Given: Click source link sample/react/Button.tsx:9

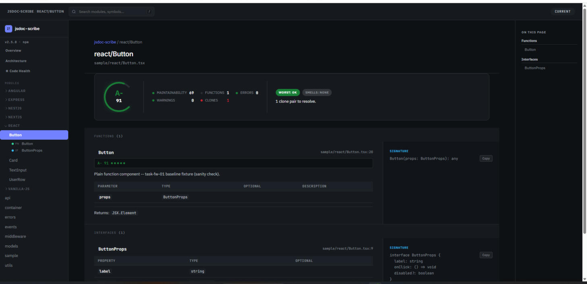Looking at the screenshot, I should pyautogui.click(x=348, y=249).
